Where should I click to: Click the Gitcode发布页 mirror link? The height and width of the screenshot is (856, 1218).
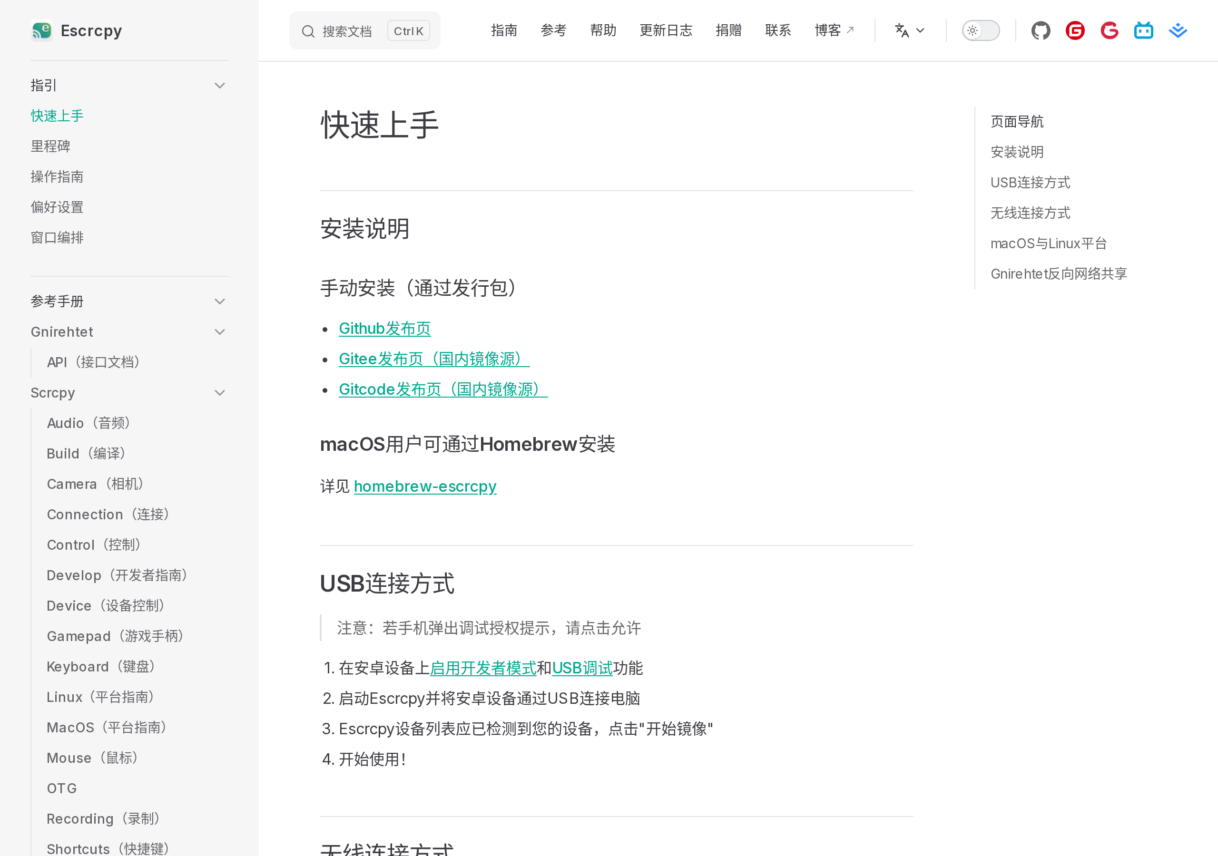click(x=443, y=390)
